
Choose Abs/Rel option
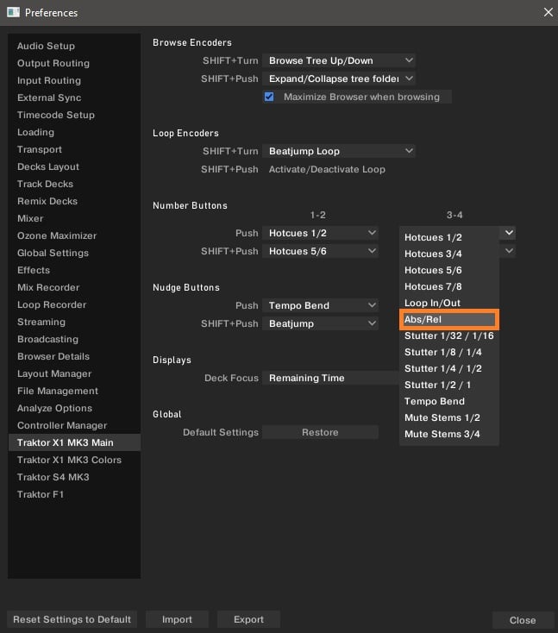449,320
